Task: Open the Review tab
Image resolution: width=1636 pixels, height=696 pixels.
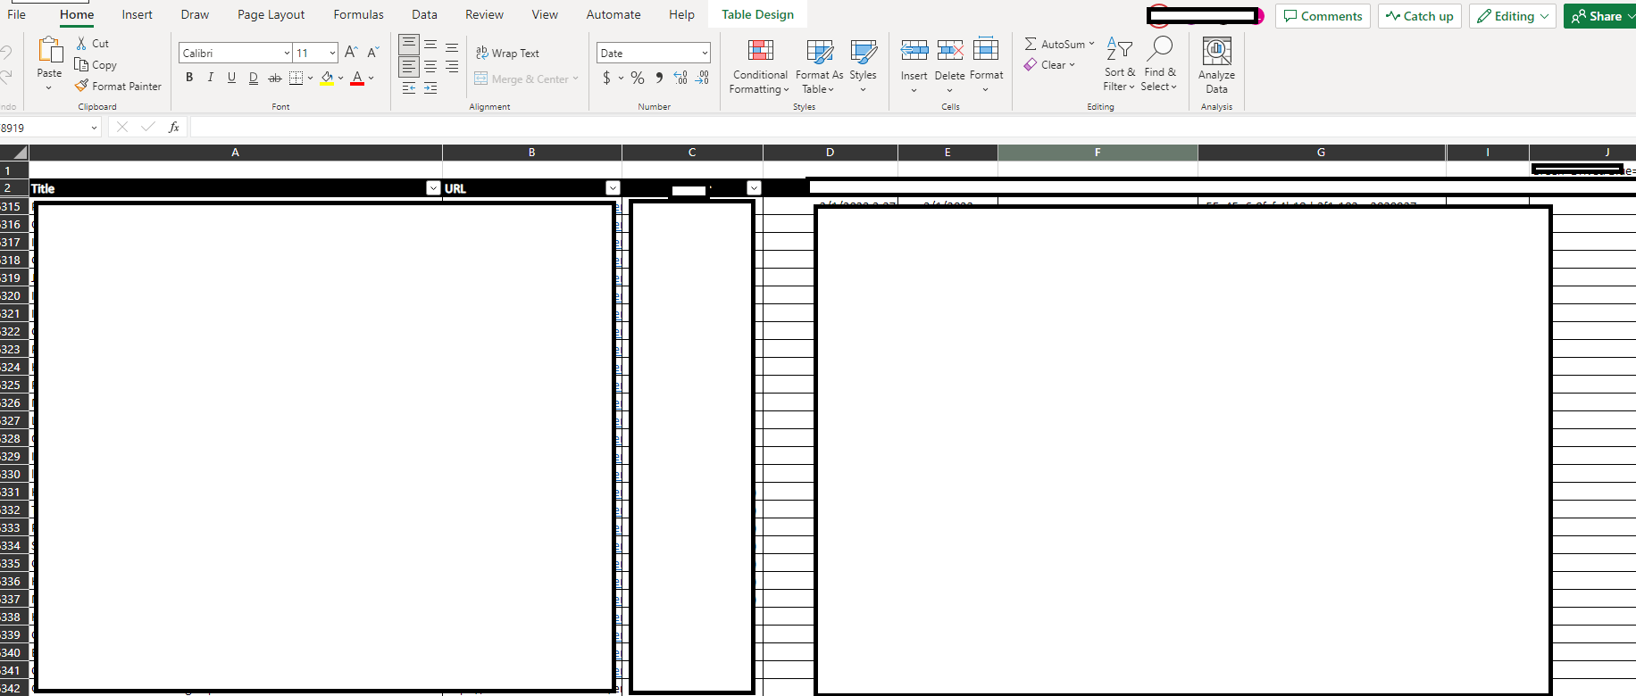Action: pyautogui.click(x=484, y=14)
